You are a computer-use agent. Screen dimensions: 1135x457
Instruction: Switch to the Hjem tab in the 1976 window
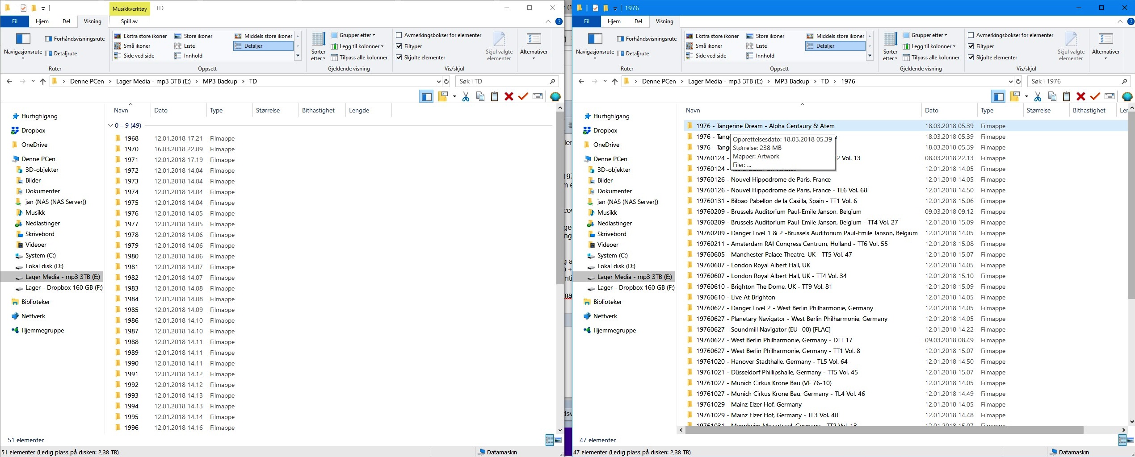click(614, 21)
